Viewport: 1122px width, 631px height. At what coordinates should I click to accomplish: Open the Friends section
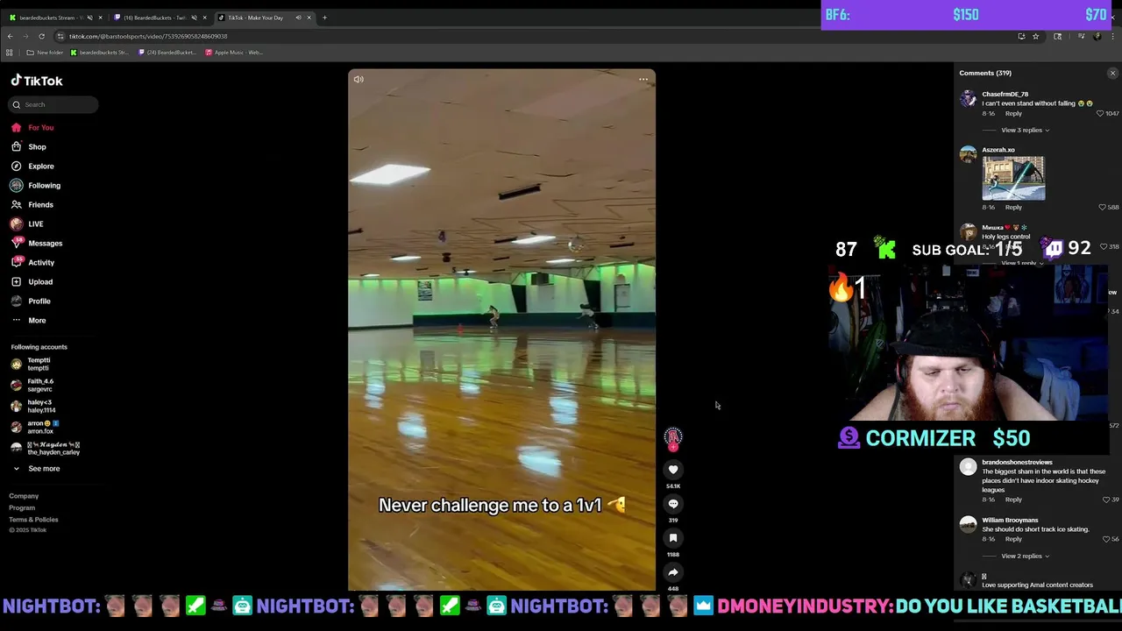32,204
